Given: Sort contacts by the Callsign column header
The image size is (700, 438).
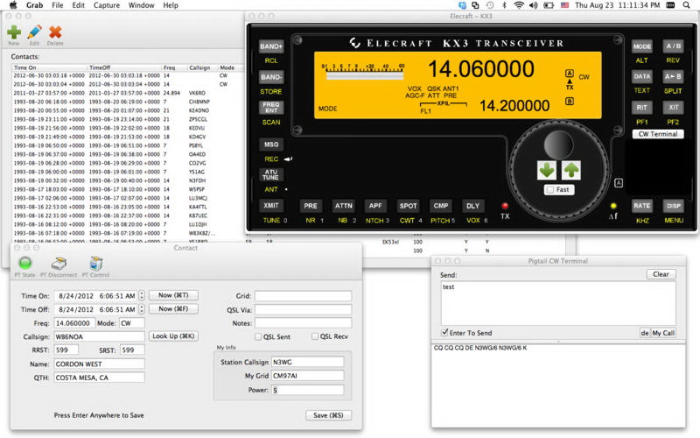Looking at the screenshot, I should [200, 67].
